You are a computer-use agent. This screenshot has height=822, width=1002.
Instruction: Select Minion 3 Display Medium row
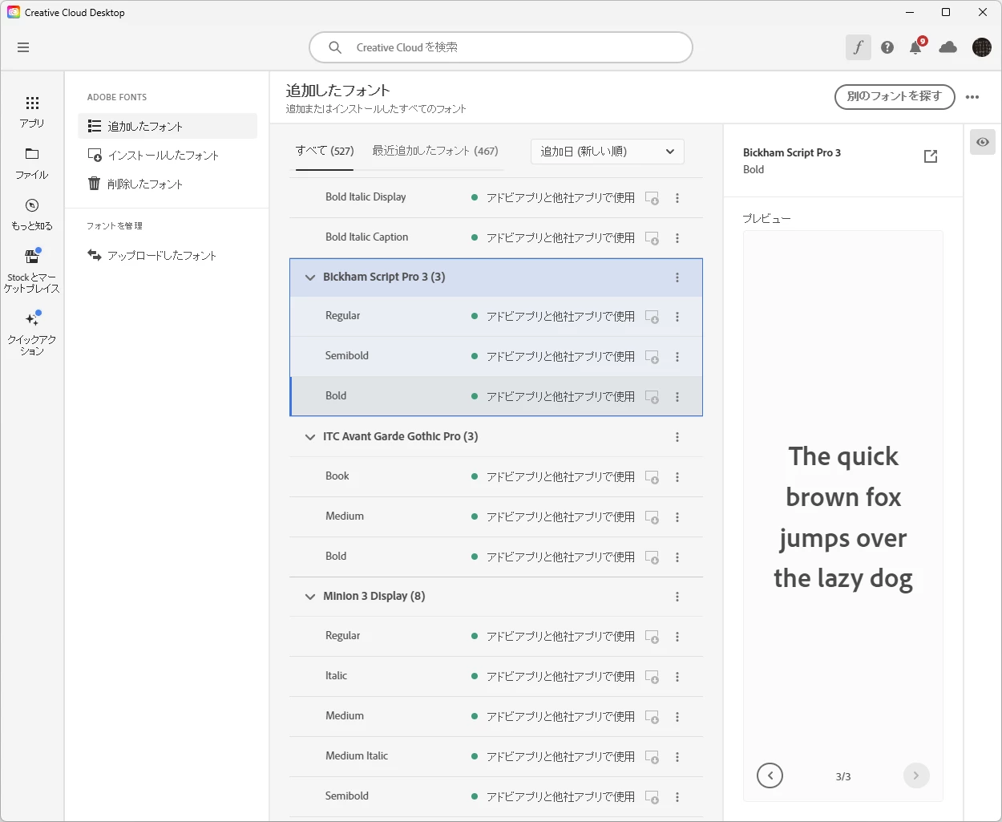pyautogui.click(x=496, y=716)
